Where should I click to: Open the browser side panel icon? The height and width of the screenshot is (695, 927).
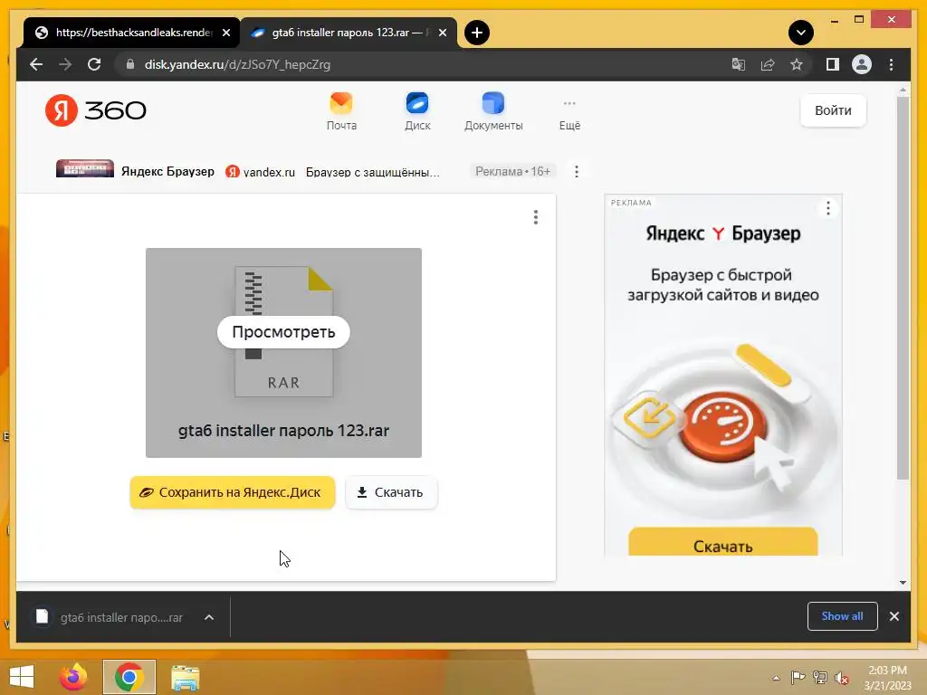833,64
